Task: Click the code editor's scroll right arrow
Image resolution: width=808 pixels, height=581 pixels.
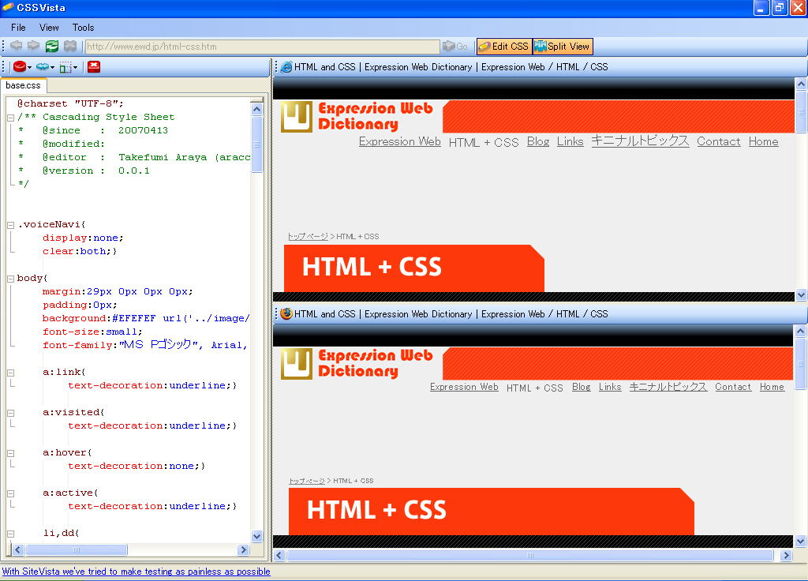Action: pos(244,549)
